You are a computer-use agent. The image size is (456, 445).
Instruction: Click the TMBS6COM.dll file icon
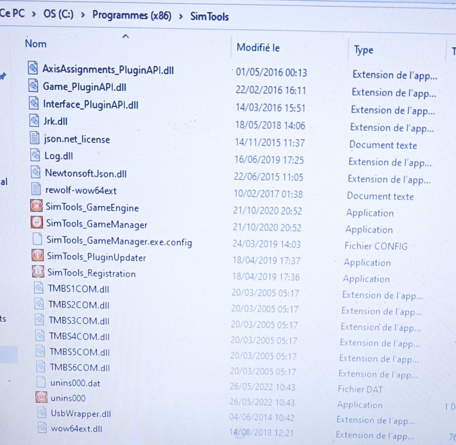41,366
